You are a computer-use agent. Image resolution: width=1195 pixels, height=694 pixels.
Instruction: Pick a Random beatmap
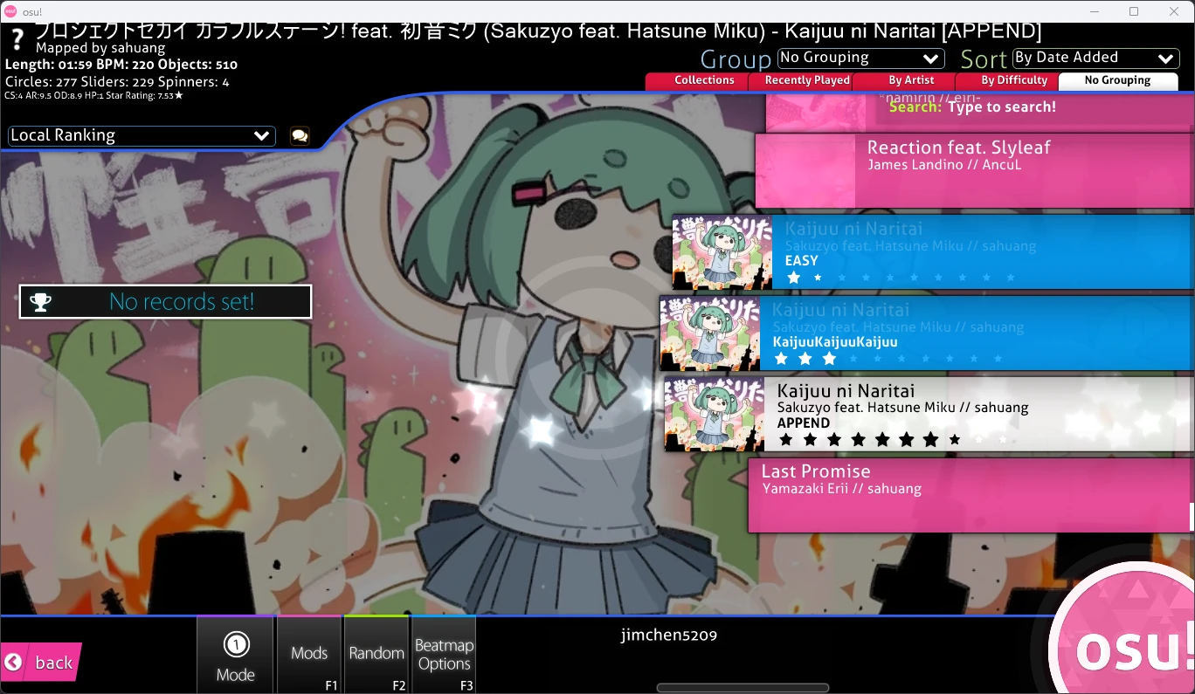(376, 655)
